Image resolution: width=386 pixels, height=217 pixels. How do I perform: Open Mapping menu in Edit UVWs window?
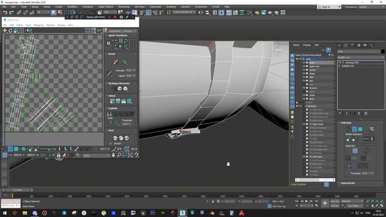pos(39,25)
